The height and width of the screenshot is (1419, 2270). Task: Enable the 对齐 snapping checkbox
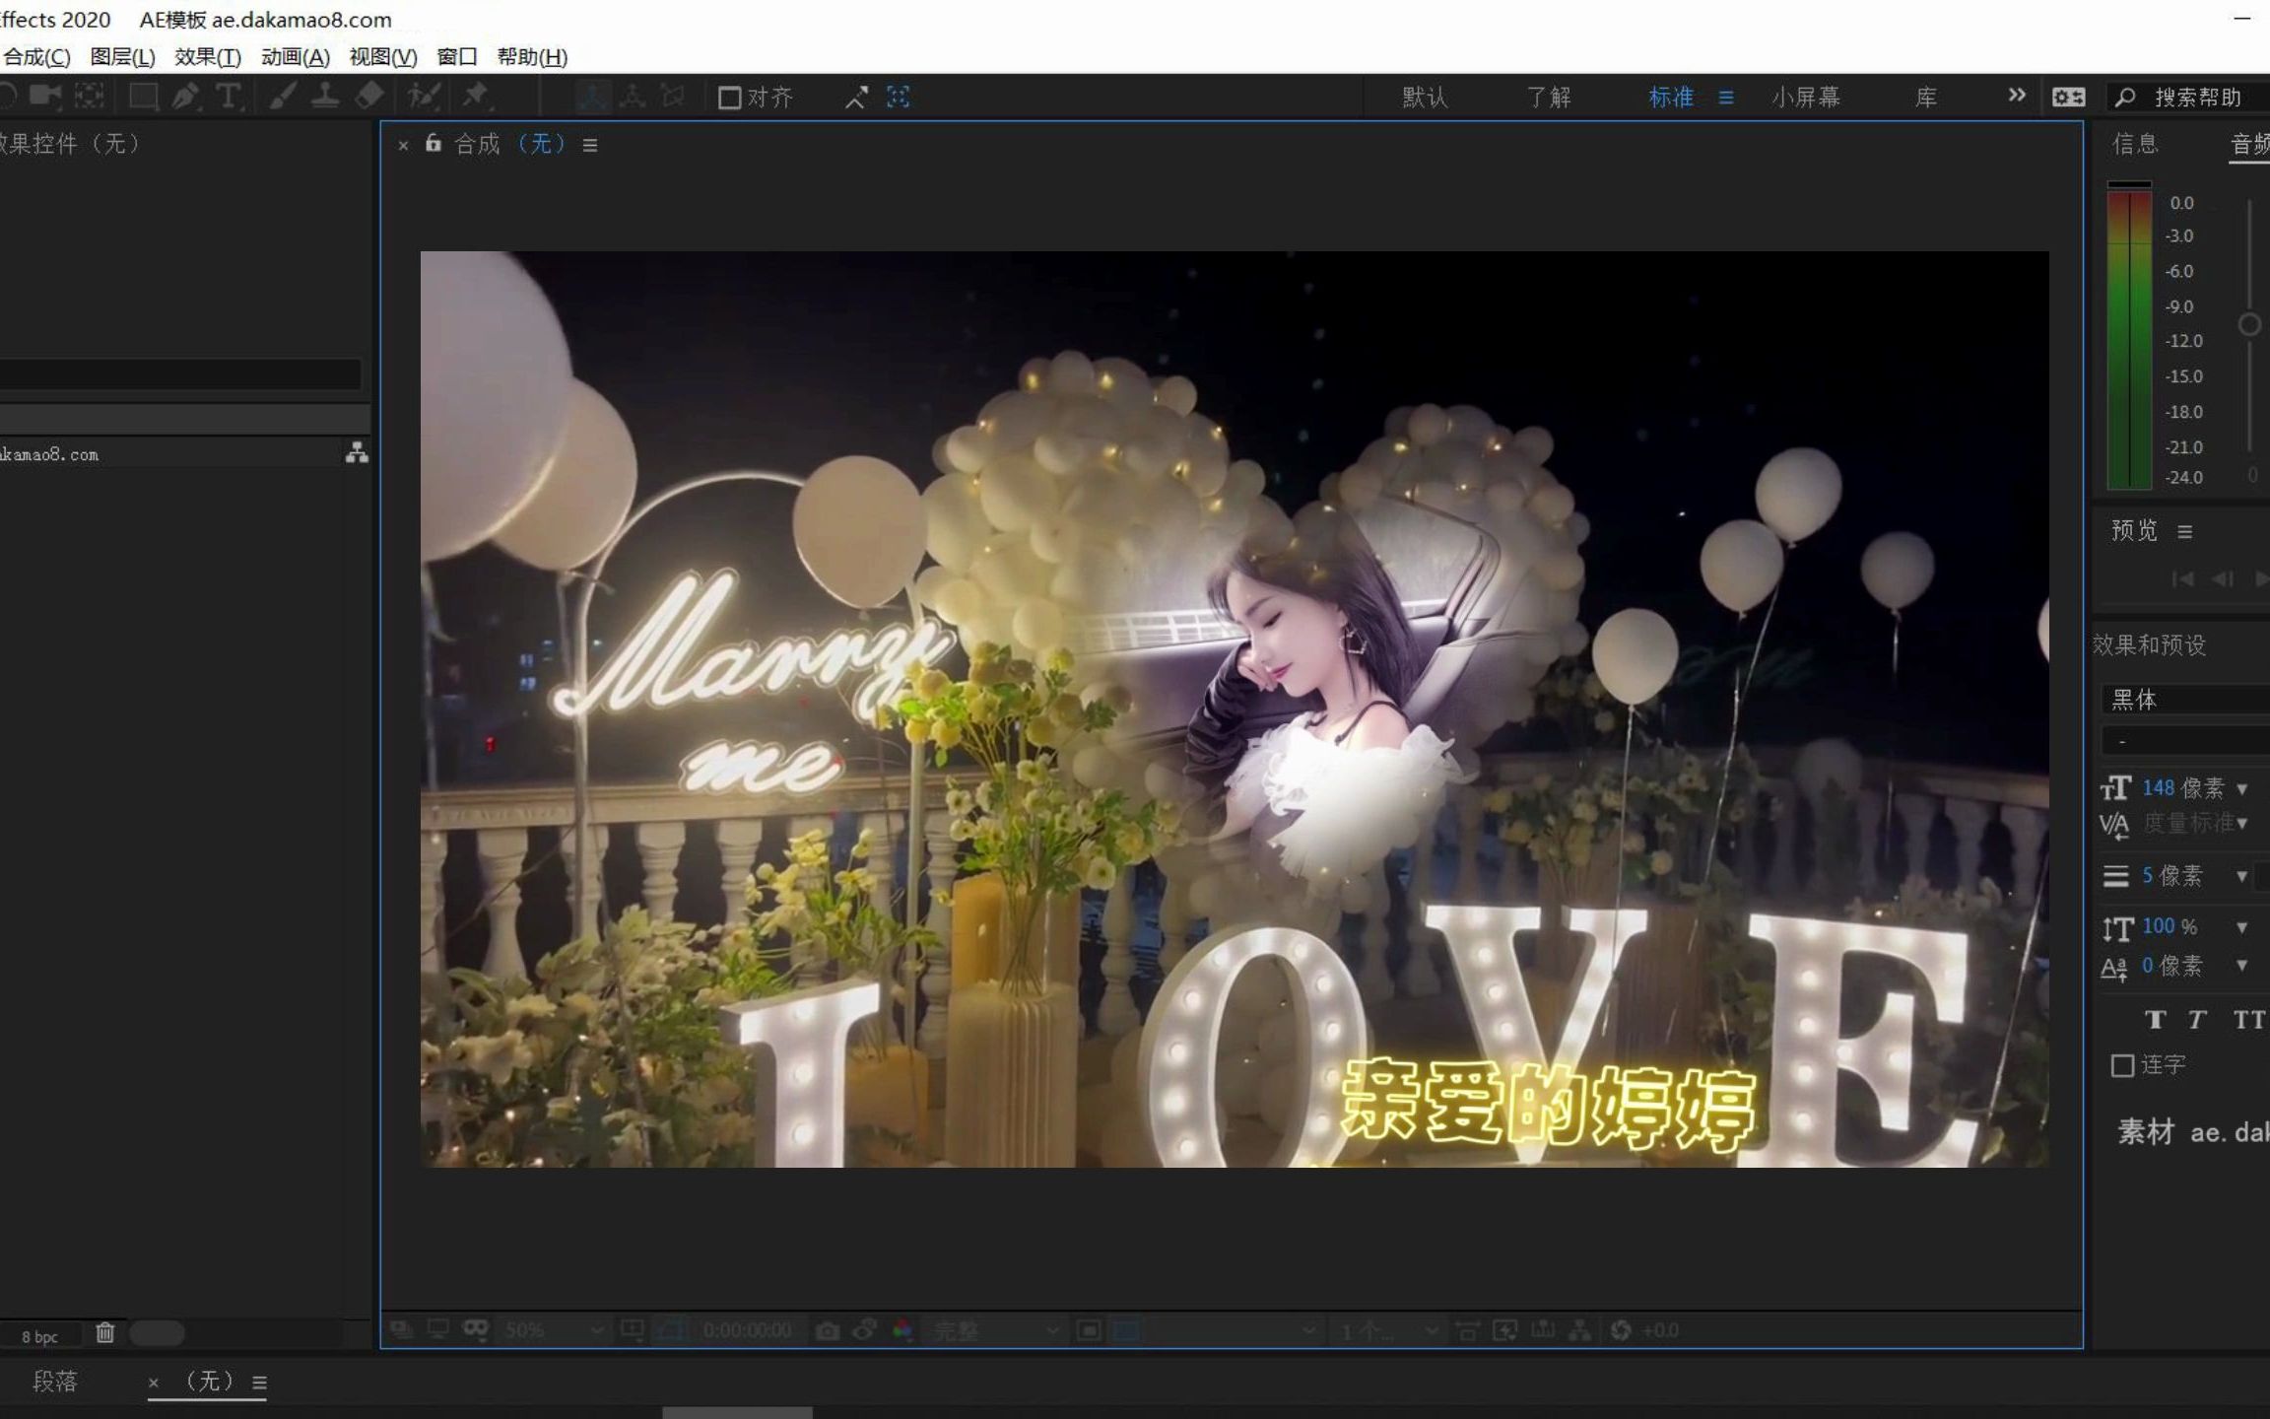[729, 98]
